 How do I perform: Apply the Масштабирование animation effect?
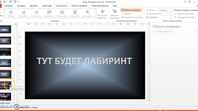pyautogui.click(x=62, y=13)
